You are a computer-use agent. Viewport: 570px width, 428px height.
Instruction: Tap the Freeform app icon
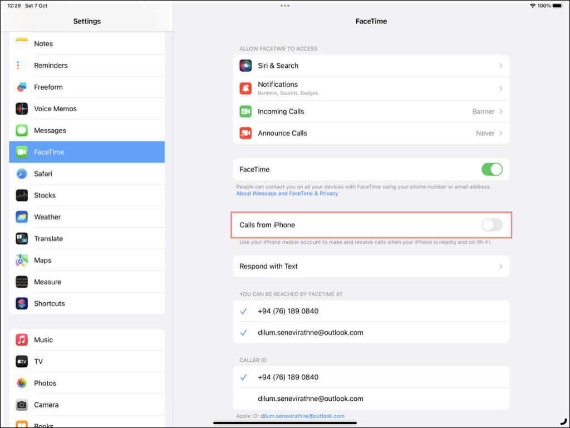pyautogui.click(x=22, y=87)
